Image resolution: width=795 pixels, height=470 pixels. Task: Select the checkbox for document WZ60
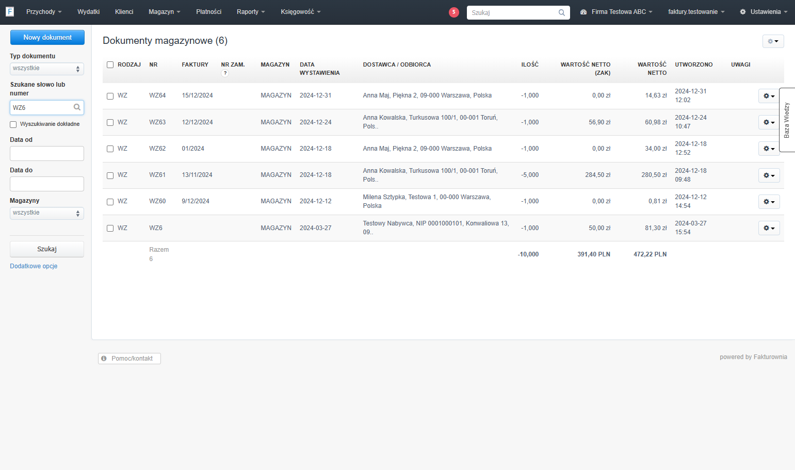point(110,202)
